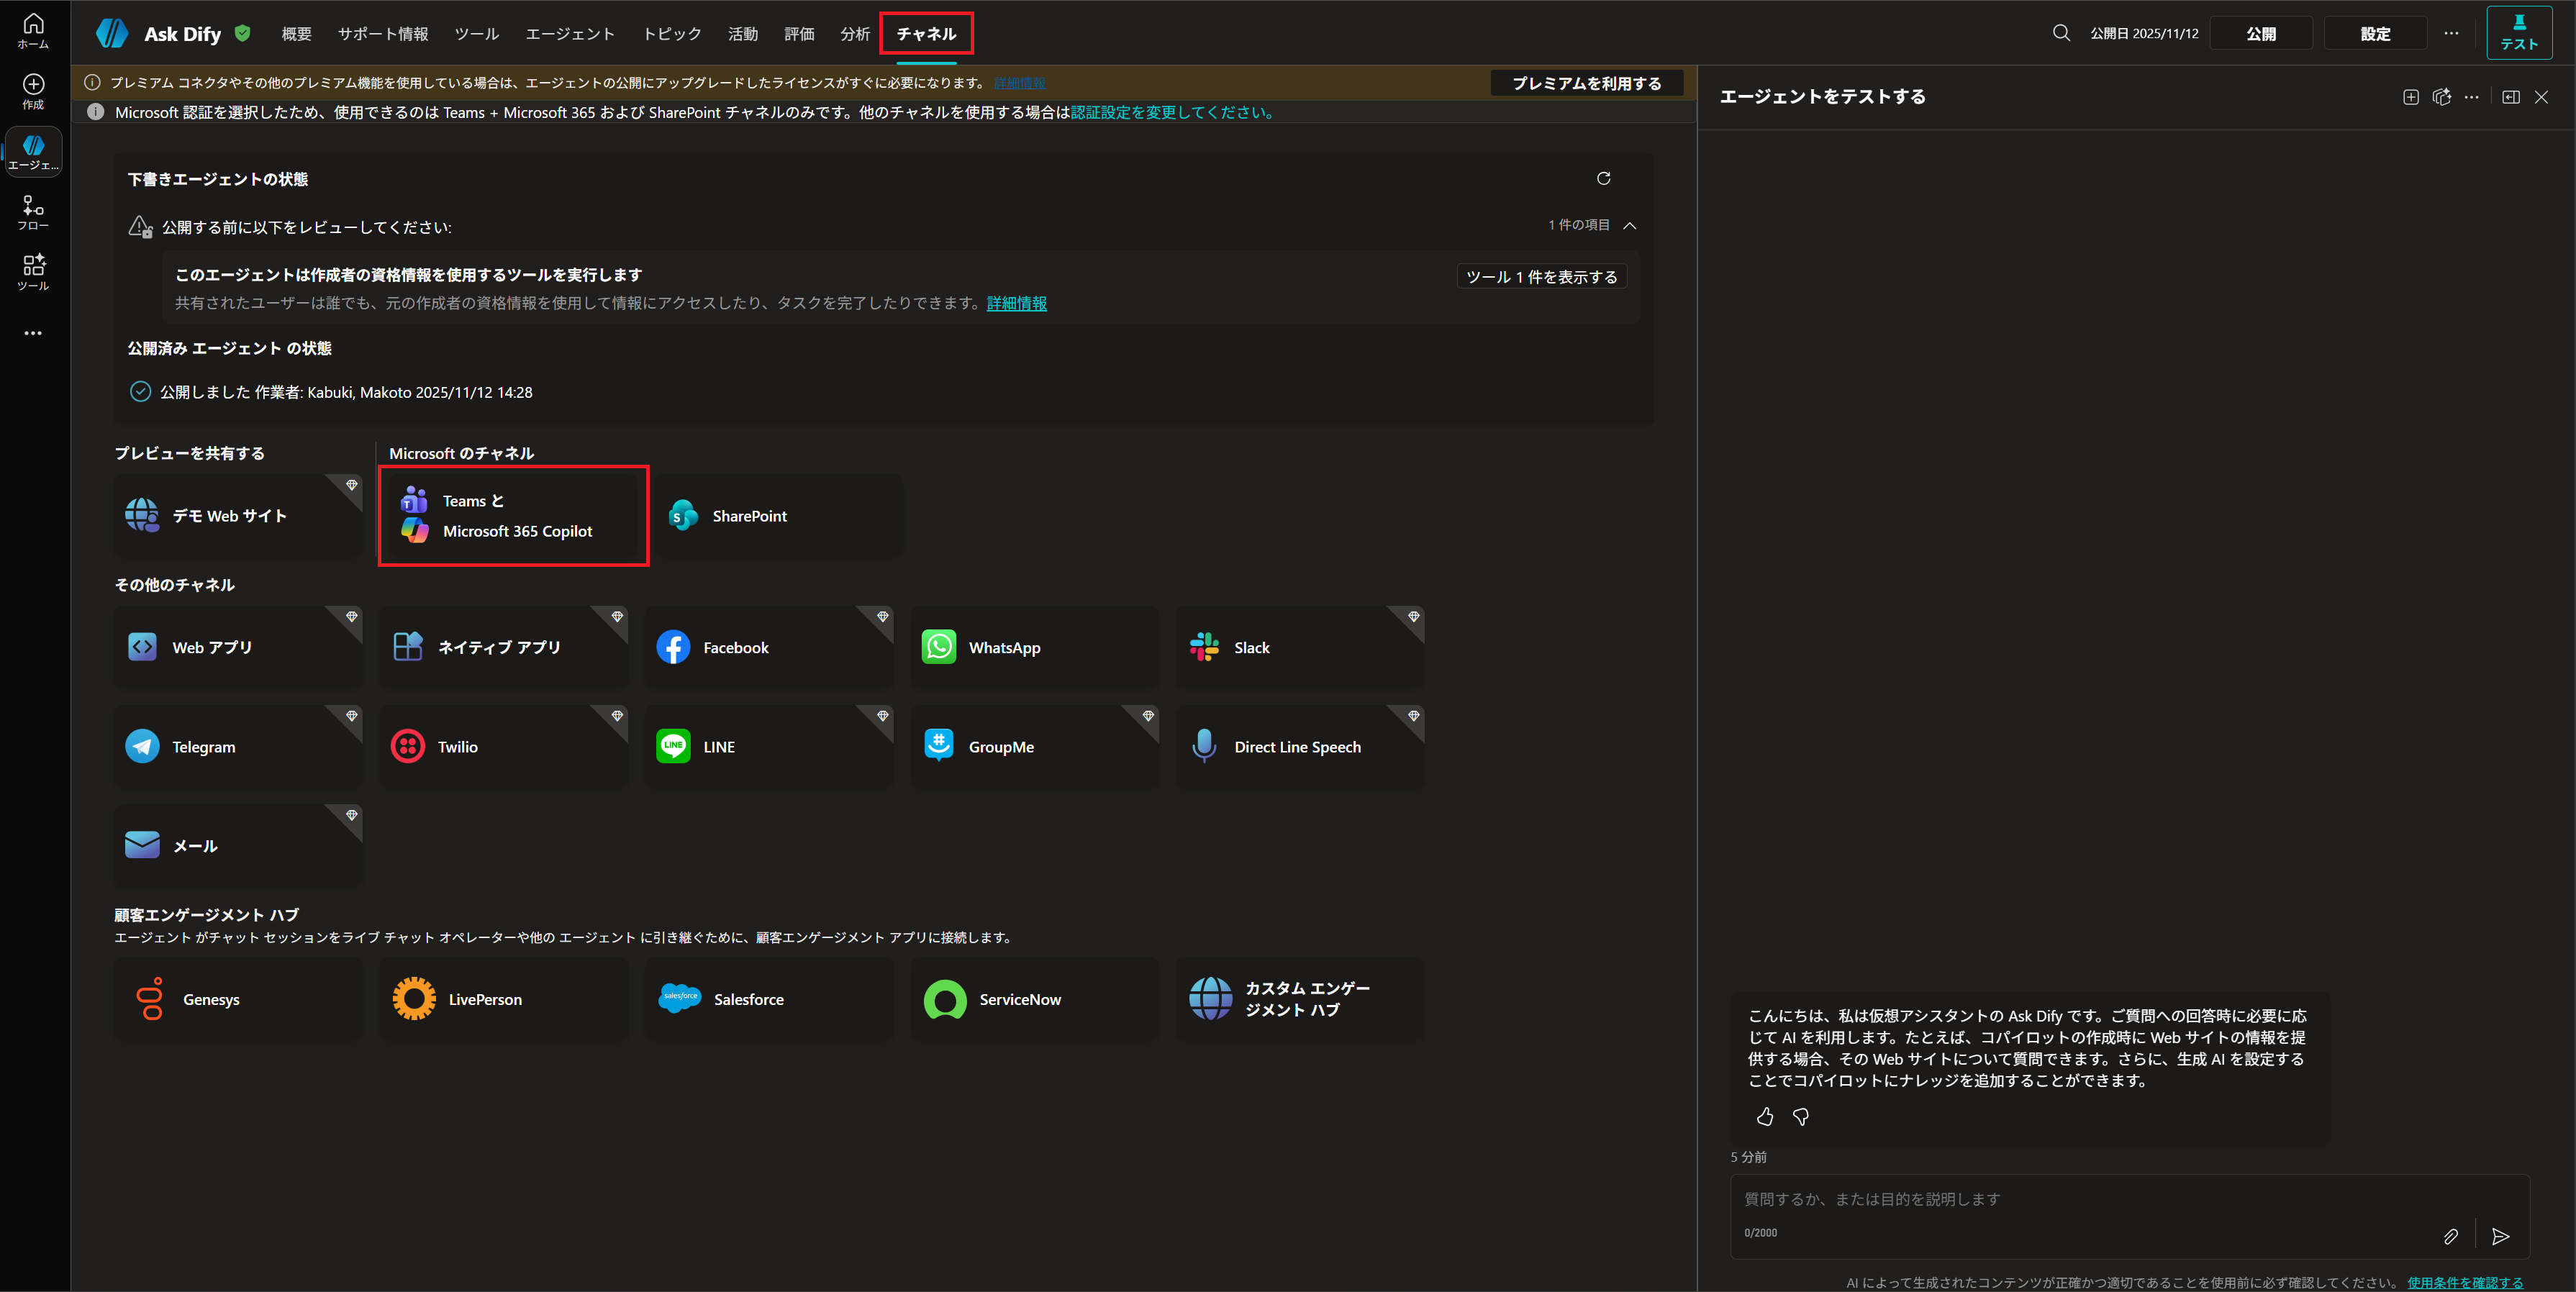Attach a file with the paperclip icon
The height and width of the screenshot is (1292, 2576).
(x=2451, y=1237)
